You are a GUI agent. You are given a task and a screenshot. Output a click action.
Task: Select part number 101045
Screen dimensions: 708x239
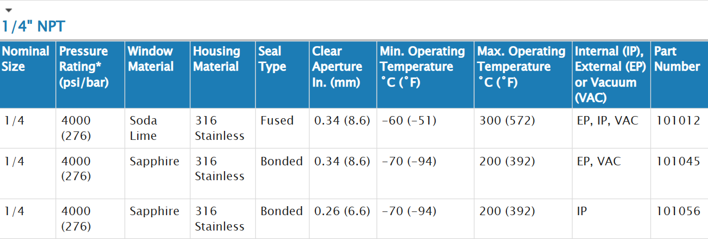pos(678,161)
